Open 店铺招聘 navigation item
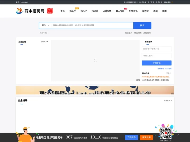This screenshot has width=190, height=142. point(107,11)
